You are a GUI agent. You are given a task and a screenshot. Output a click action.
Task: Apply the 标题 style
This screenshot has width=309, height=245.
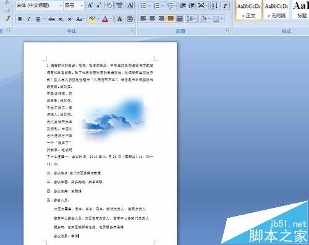301,10
